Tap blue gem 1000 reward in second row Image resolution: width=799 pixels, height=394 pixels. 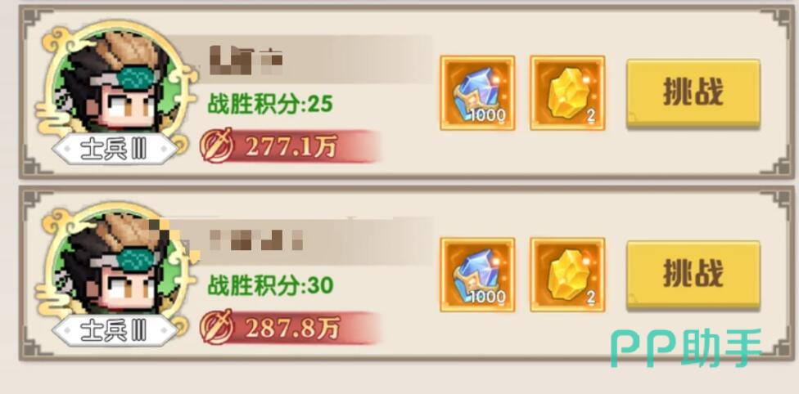tap(477, 275)
